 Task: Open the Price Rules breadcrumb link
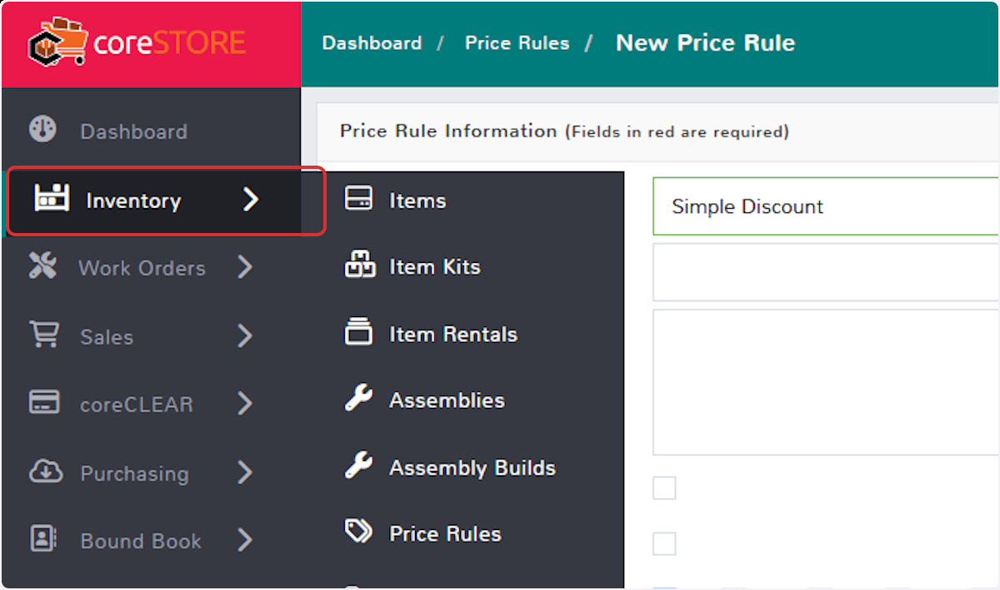(517, 43)
